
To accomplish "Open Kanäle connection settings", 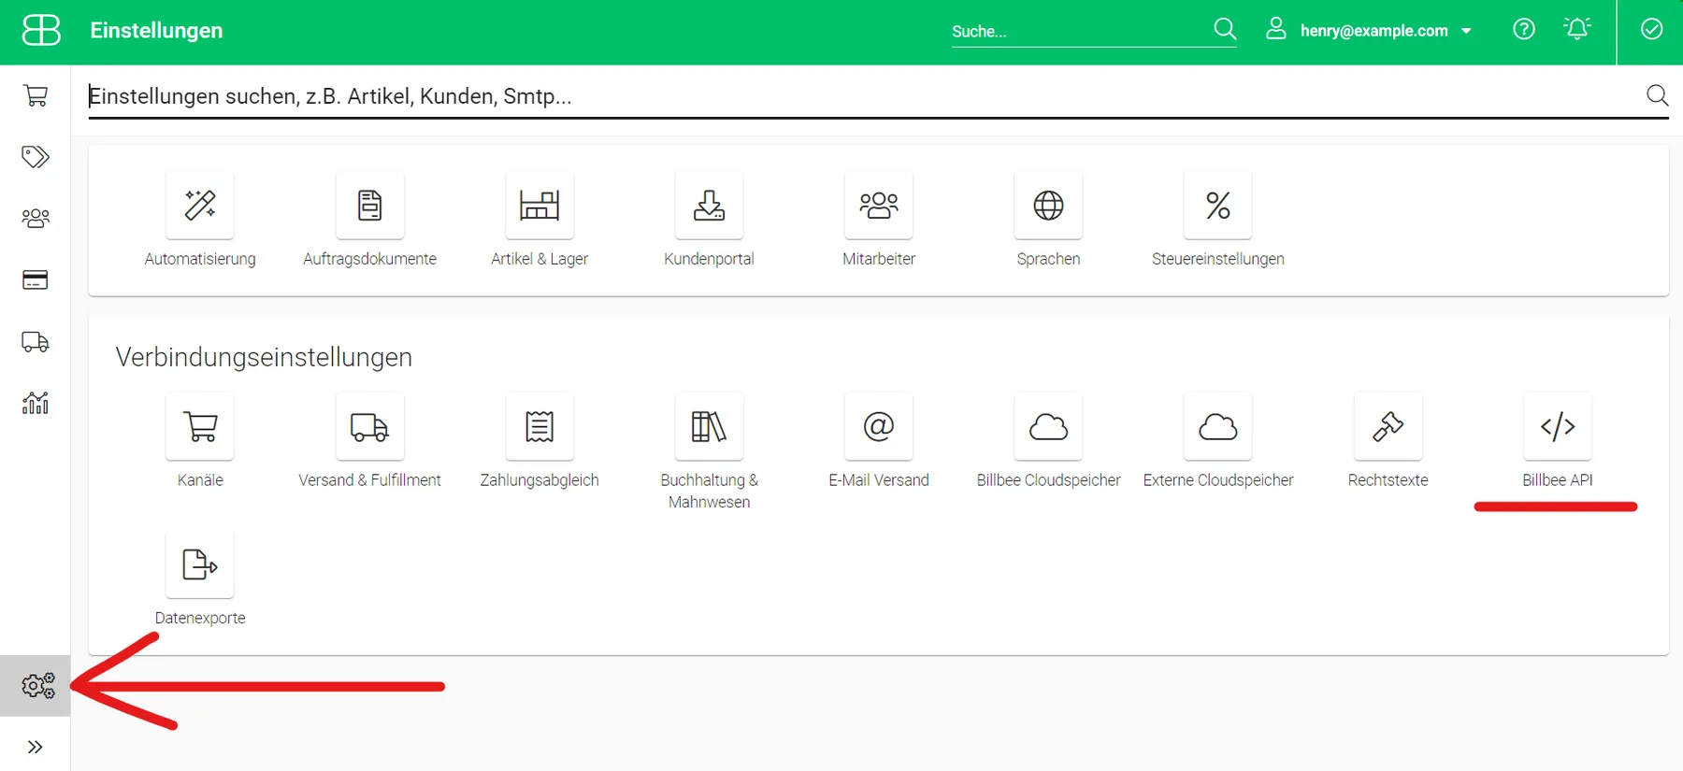I will [200, 427].
